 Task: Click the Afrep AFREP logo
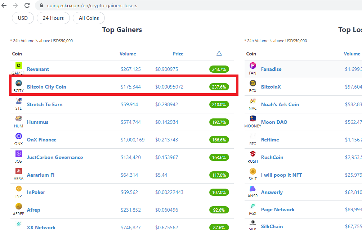click(19, 206)
